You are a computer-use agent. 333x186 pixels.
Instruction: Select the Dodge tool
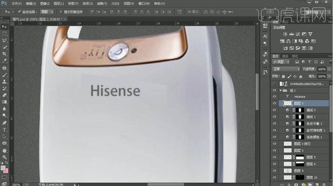coord(4,115)
